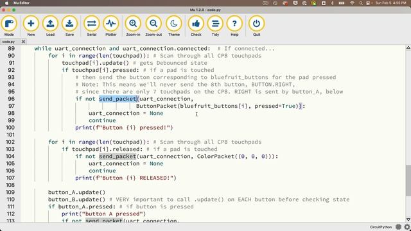Click the Load file icon
Viewport: 411px width, 231px height.
[50, 26]
